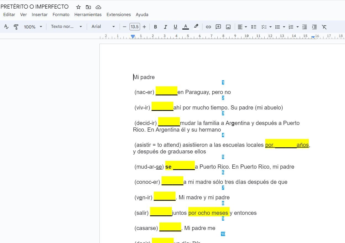
Task: Click the move to folder icon
Action: pyautogui.click(x=88, y=7)
